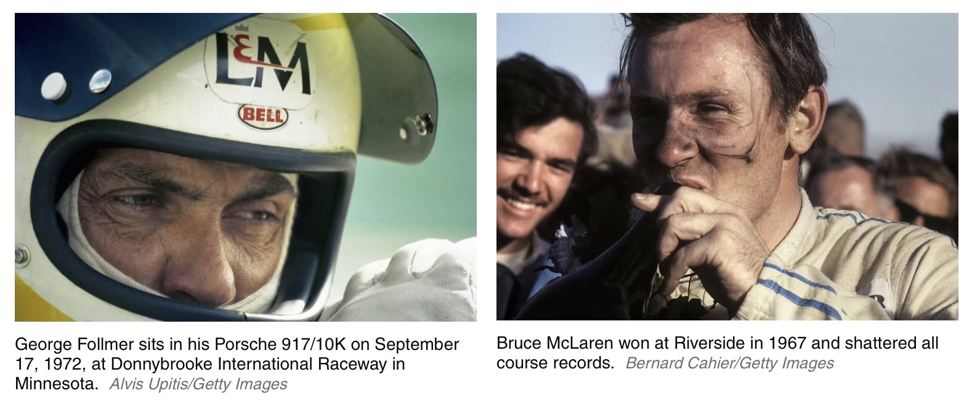The width and height of the screenshot is (972, 401).
Task: Click the words course records in caption
Action: (555, 363)
